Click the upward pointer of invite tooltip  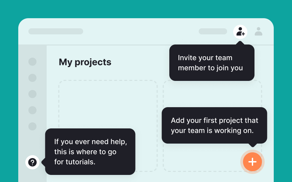(x=240, y=43)
